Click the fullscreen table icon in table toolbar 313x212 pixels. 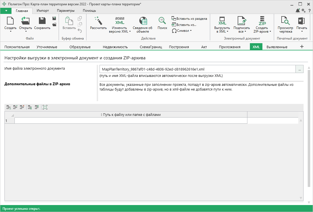tap(45, 107)
